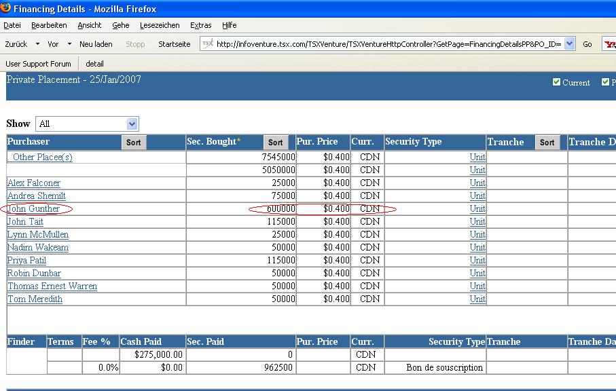Go back with the Zurück button
The image size is (616, 391).
pyautogui.click(x=16, y=44)
